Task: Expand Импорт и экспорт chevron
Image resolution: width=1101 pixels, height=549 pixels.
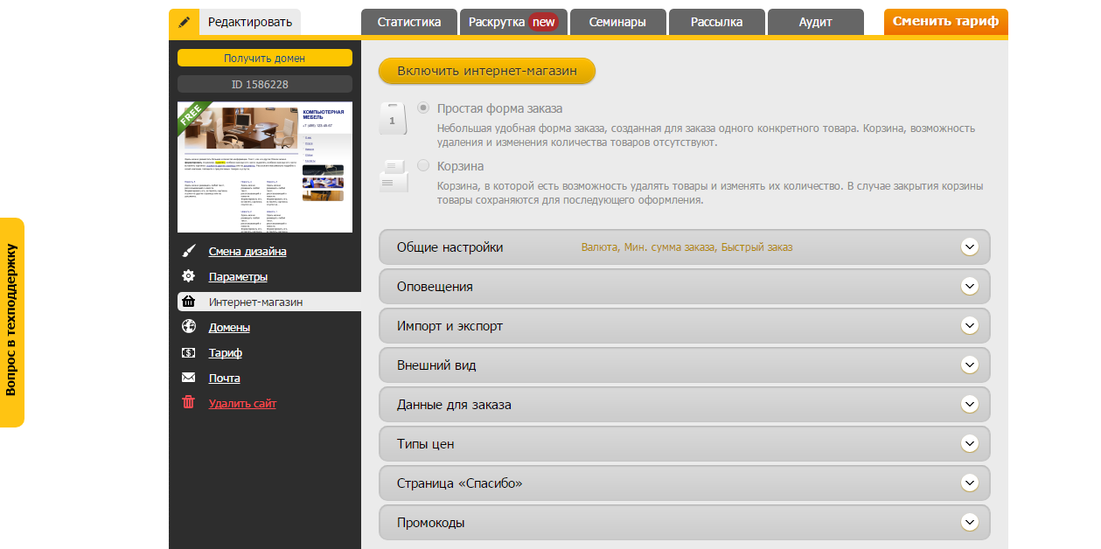Action: click(969, 325)
